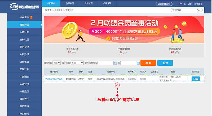
Task: Switch to the 信息管理 tab
Action: coord(70,3)
